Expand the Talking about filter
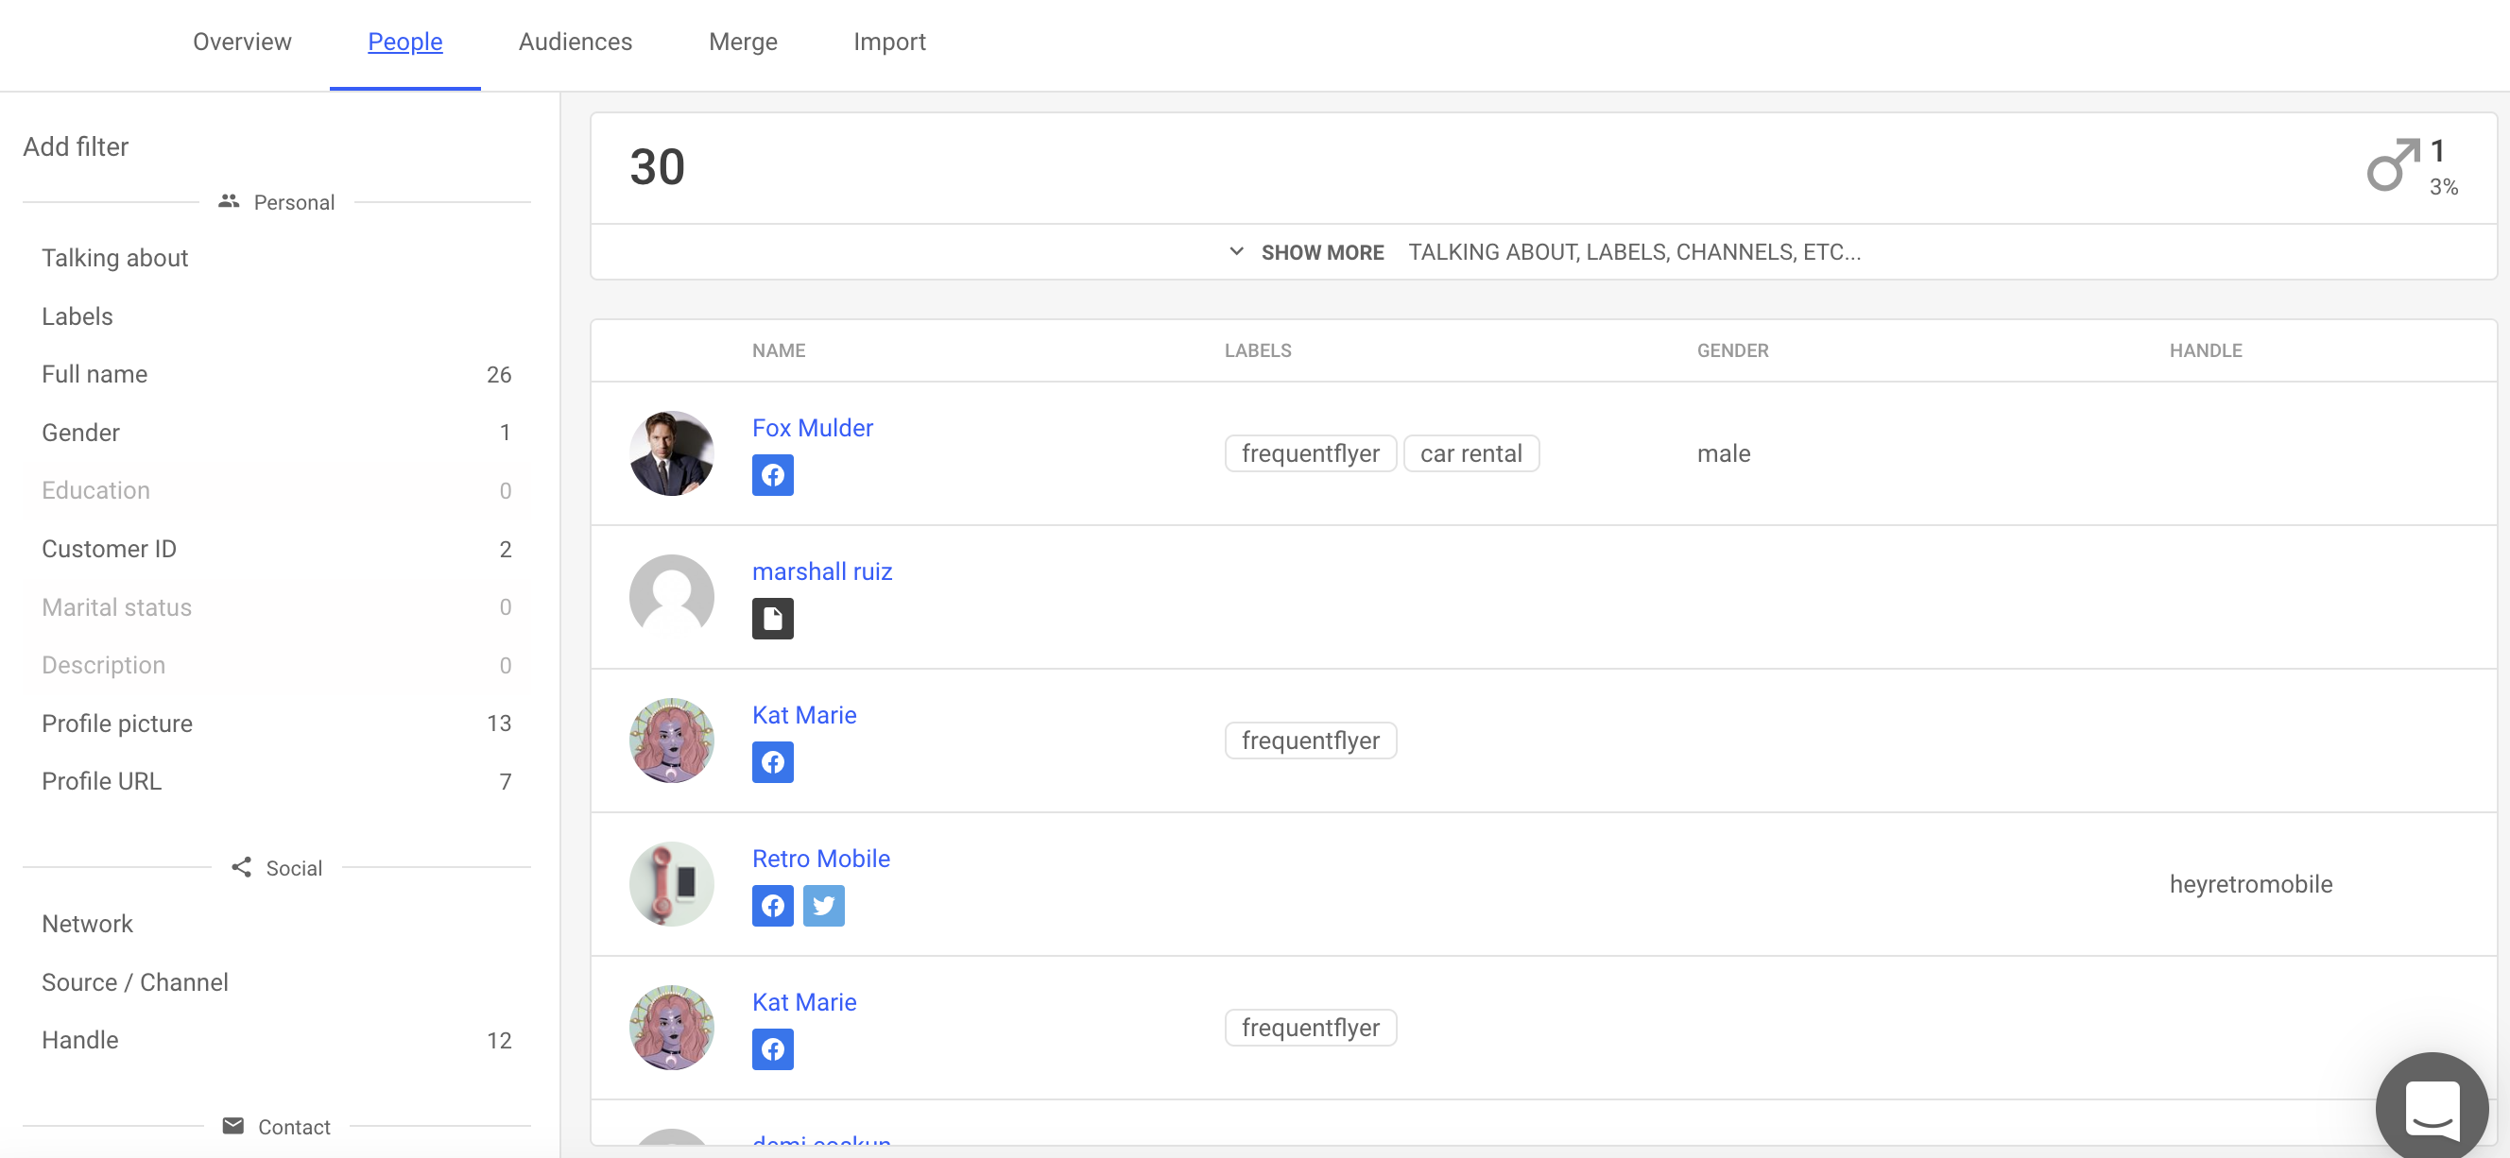Image resolution: width=2510 pixels, height=1158 pixels. [x=115, y=258]
